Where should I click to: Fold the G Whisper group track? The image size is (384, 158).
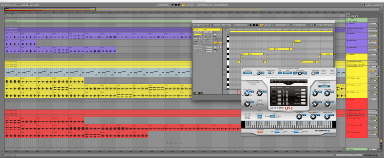click(x=347, y=24)
